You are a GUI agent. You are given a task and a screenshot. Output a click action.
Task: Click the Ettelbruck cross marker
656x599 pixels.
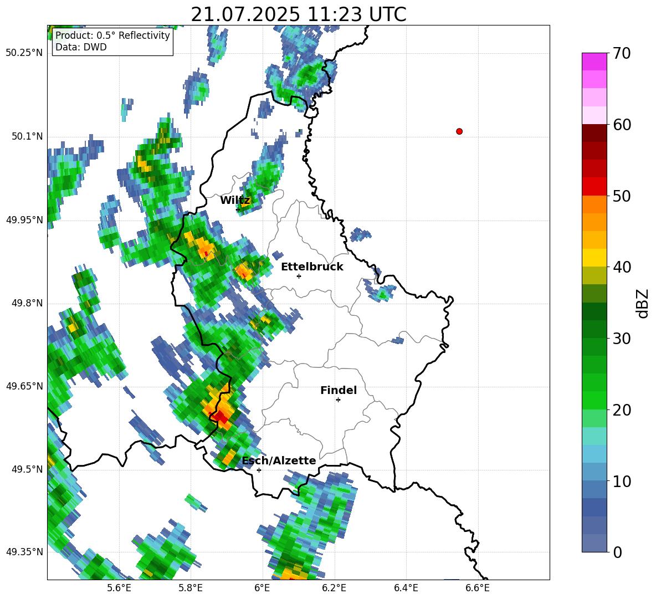pos(299,276)
